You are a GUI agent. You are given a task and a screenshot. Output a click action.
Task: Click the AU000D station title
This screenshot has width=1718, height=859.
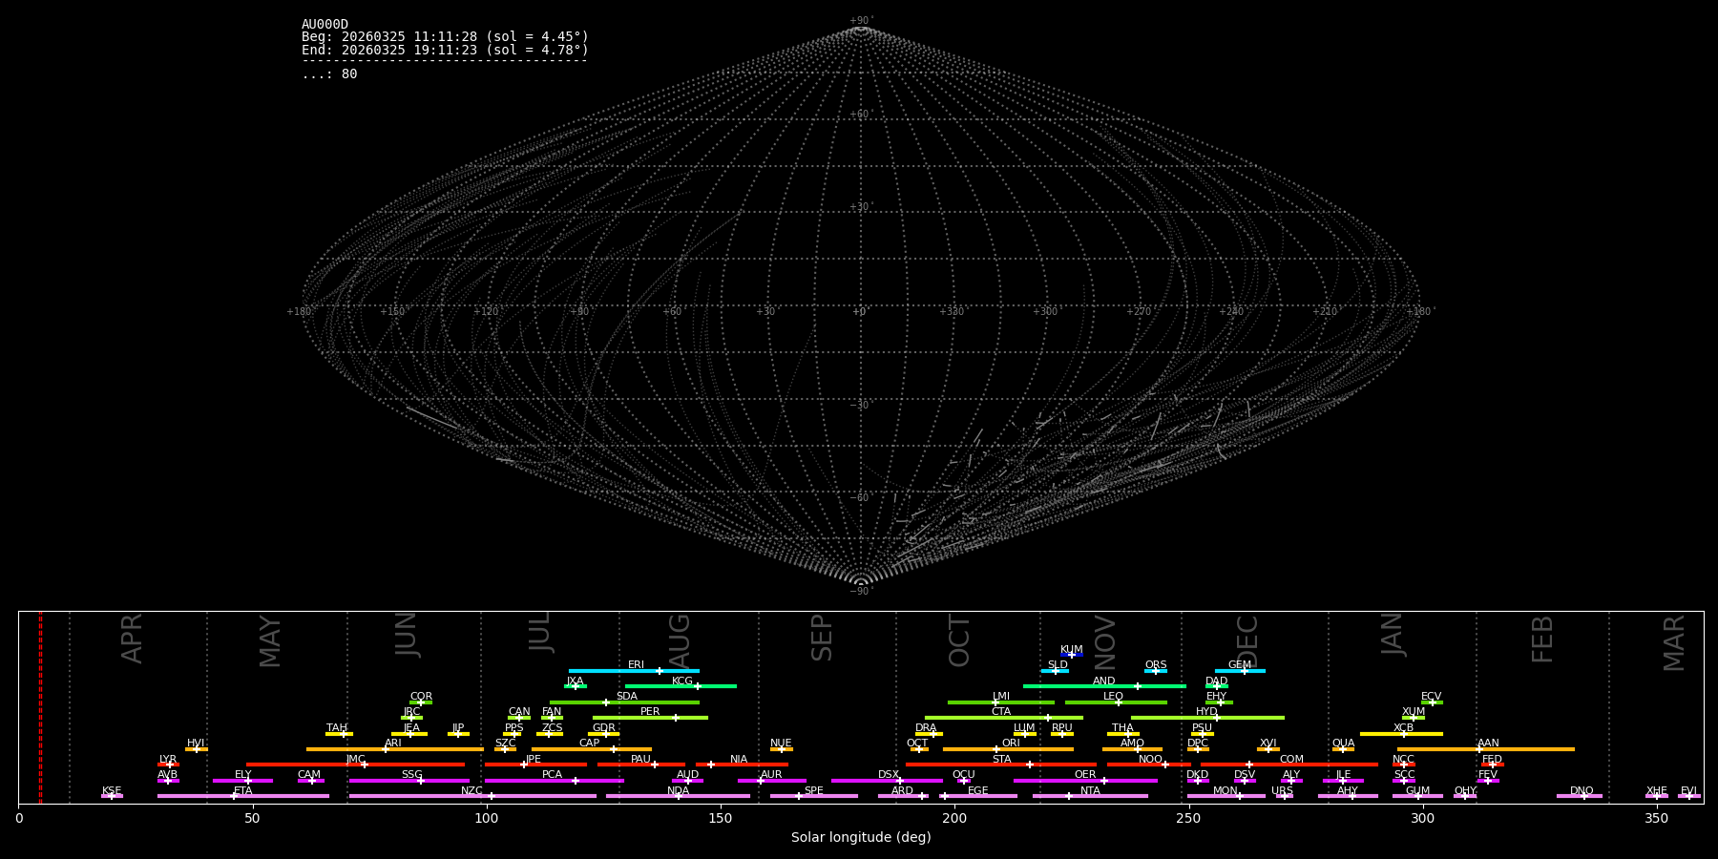[x=325, y=25]
